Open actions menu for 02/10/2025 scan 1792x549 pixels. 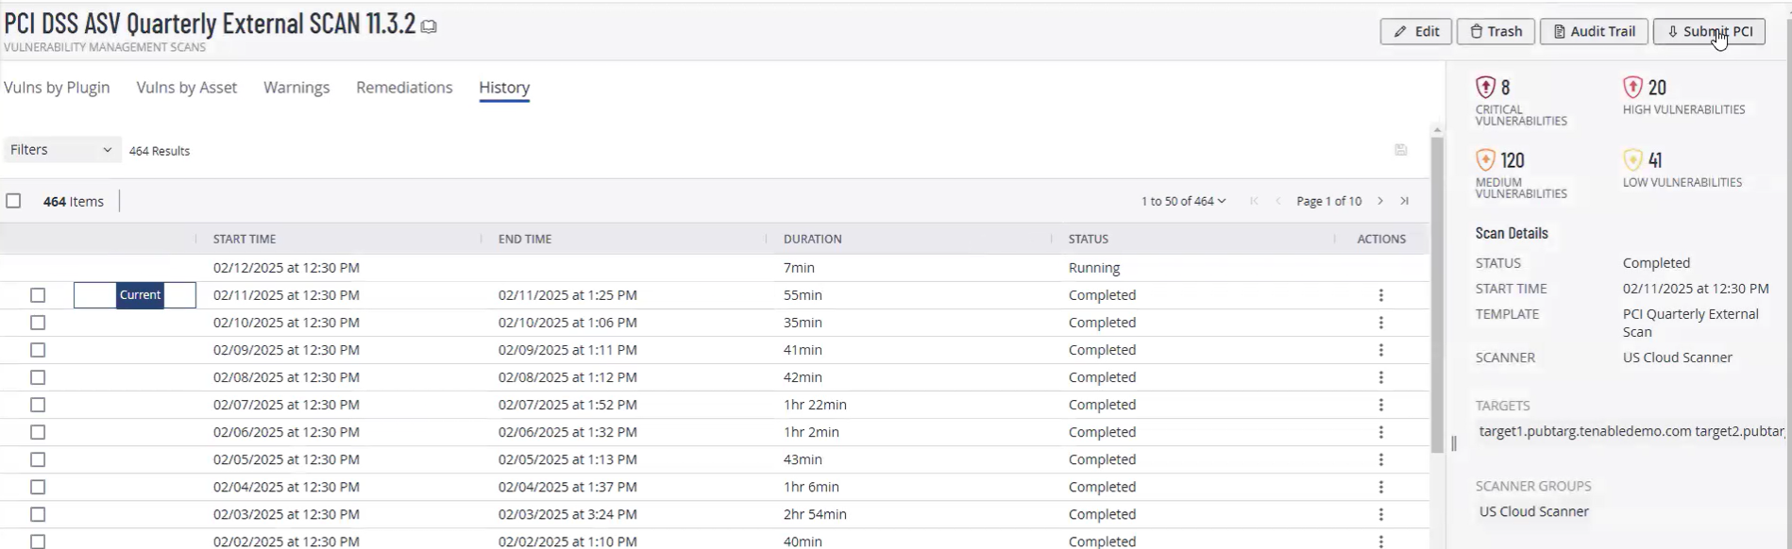pos(1381,323)
